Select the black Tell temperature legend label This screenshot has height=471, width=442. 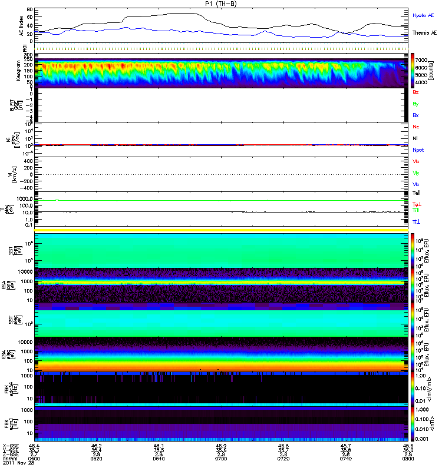pos(417,193)
